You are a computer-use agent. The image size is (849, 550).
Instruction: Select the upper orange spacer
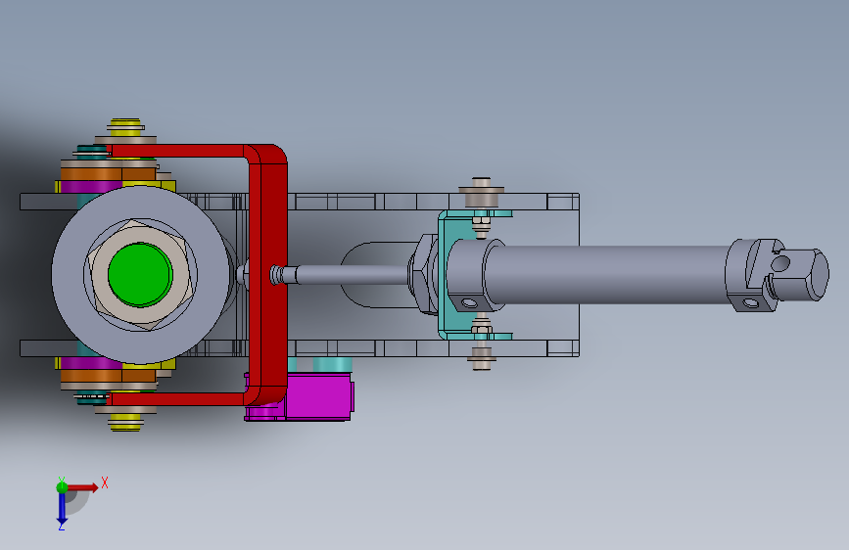tap(109, 174)
